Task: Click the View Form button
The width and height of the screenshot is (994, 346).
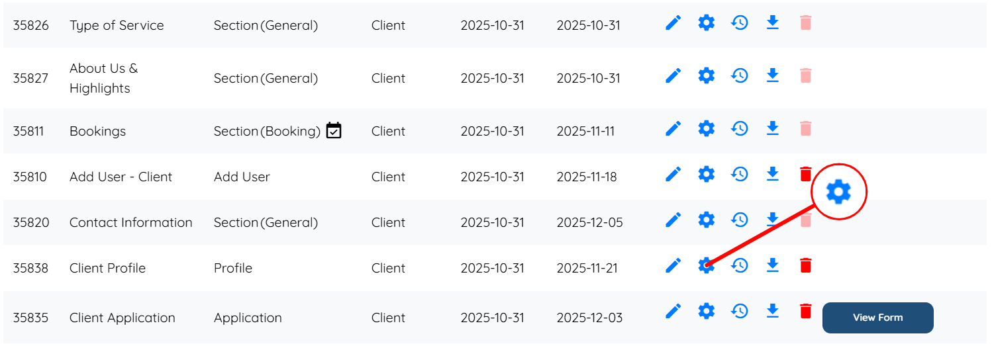Action: click(x=877, y=318)
